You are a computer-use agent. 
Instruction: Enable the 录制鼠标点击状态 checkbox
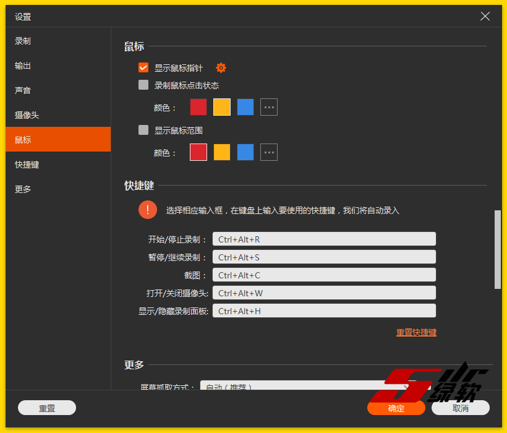[143, 85]
